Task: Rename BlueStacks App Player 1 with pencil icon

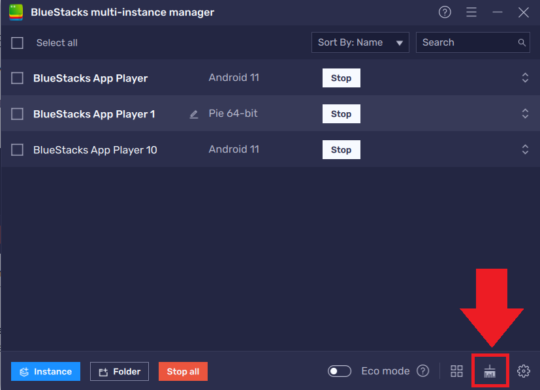Action: pos(193,113)
